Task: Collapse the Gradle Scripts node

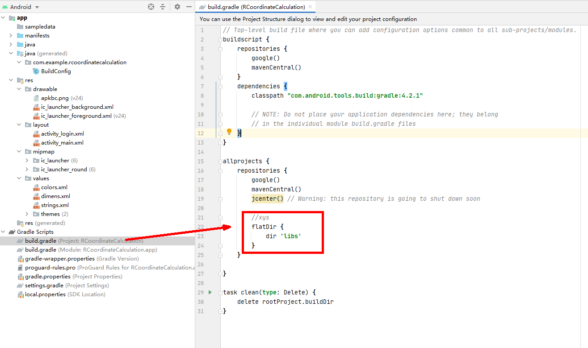Action: [x=3, y=232]
